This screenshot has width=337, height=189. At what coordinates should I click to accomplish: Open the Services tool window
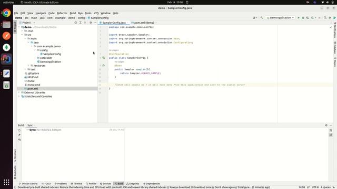pos(105,184)
